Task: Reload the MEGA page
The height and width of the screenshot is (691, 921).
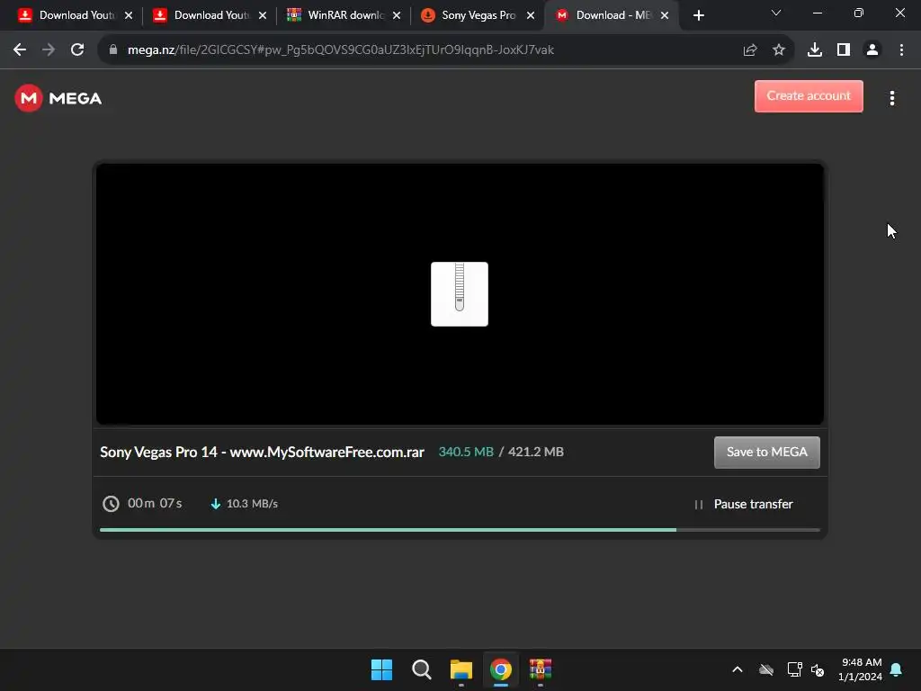Action: [77, 50]
